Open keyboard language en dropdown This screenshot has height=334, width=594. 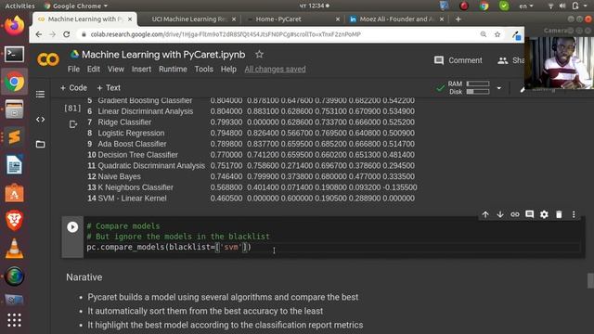point(526,6)
